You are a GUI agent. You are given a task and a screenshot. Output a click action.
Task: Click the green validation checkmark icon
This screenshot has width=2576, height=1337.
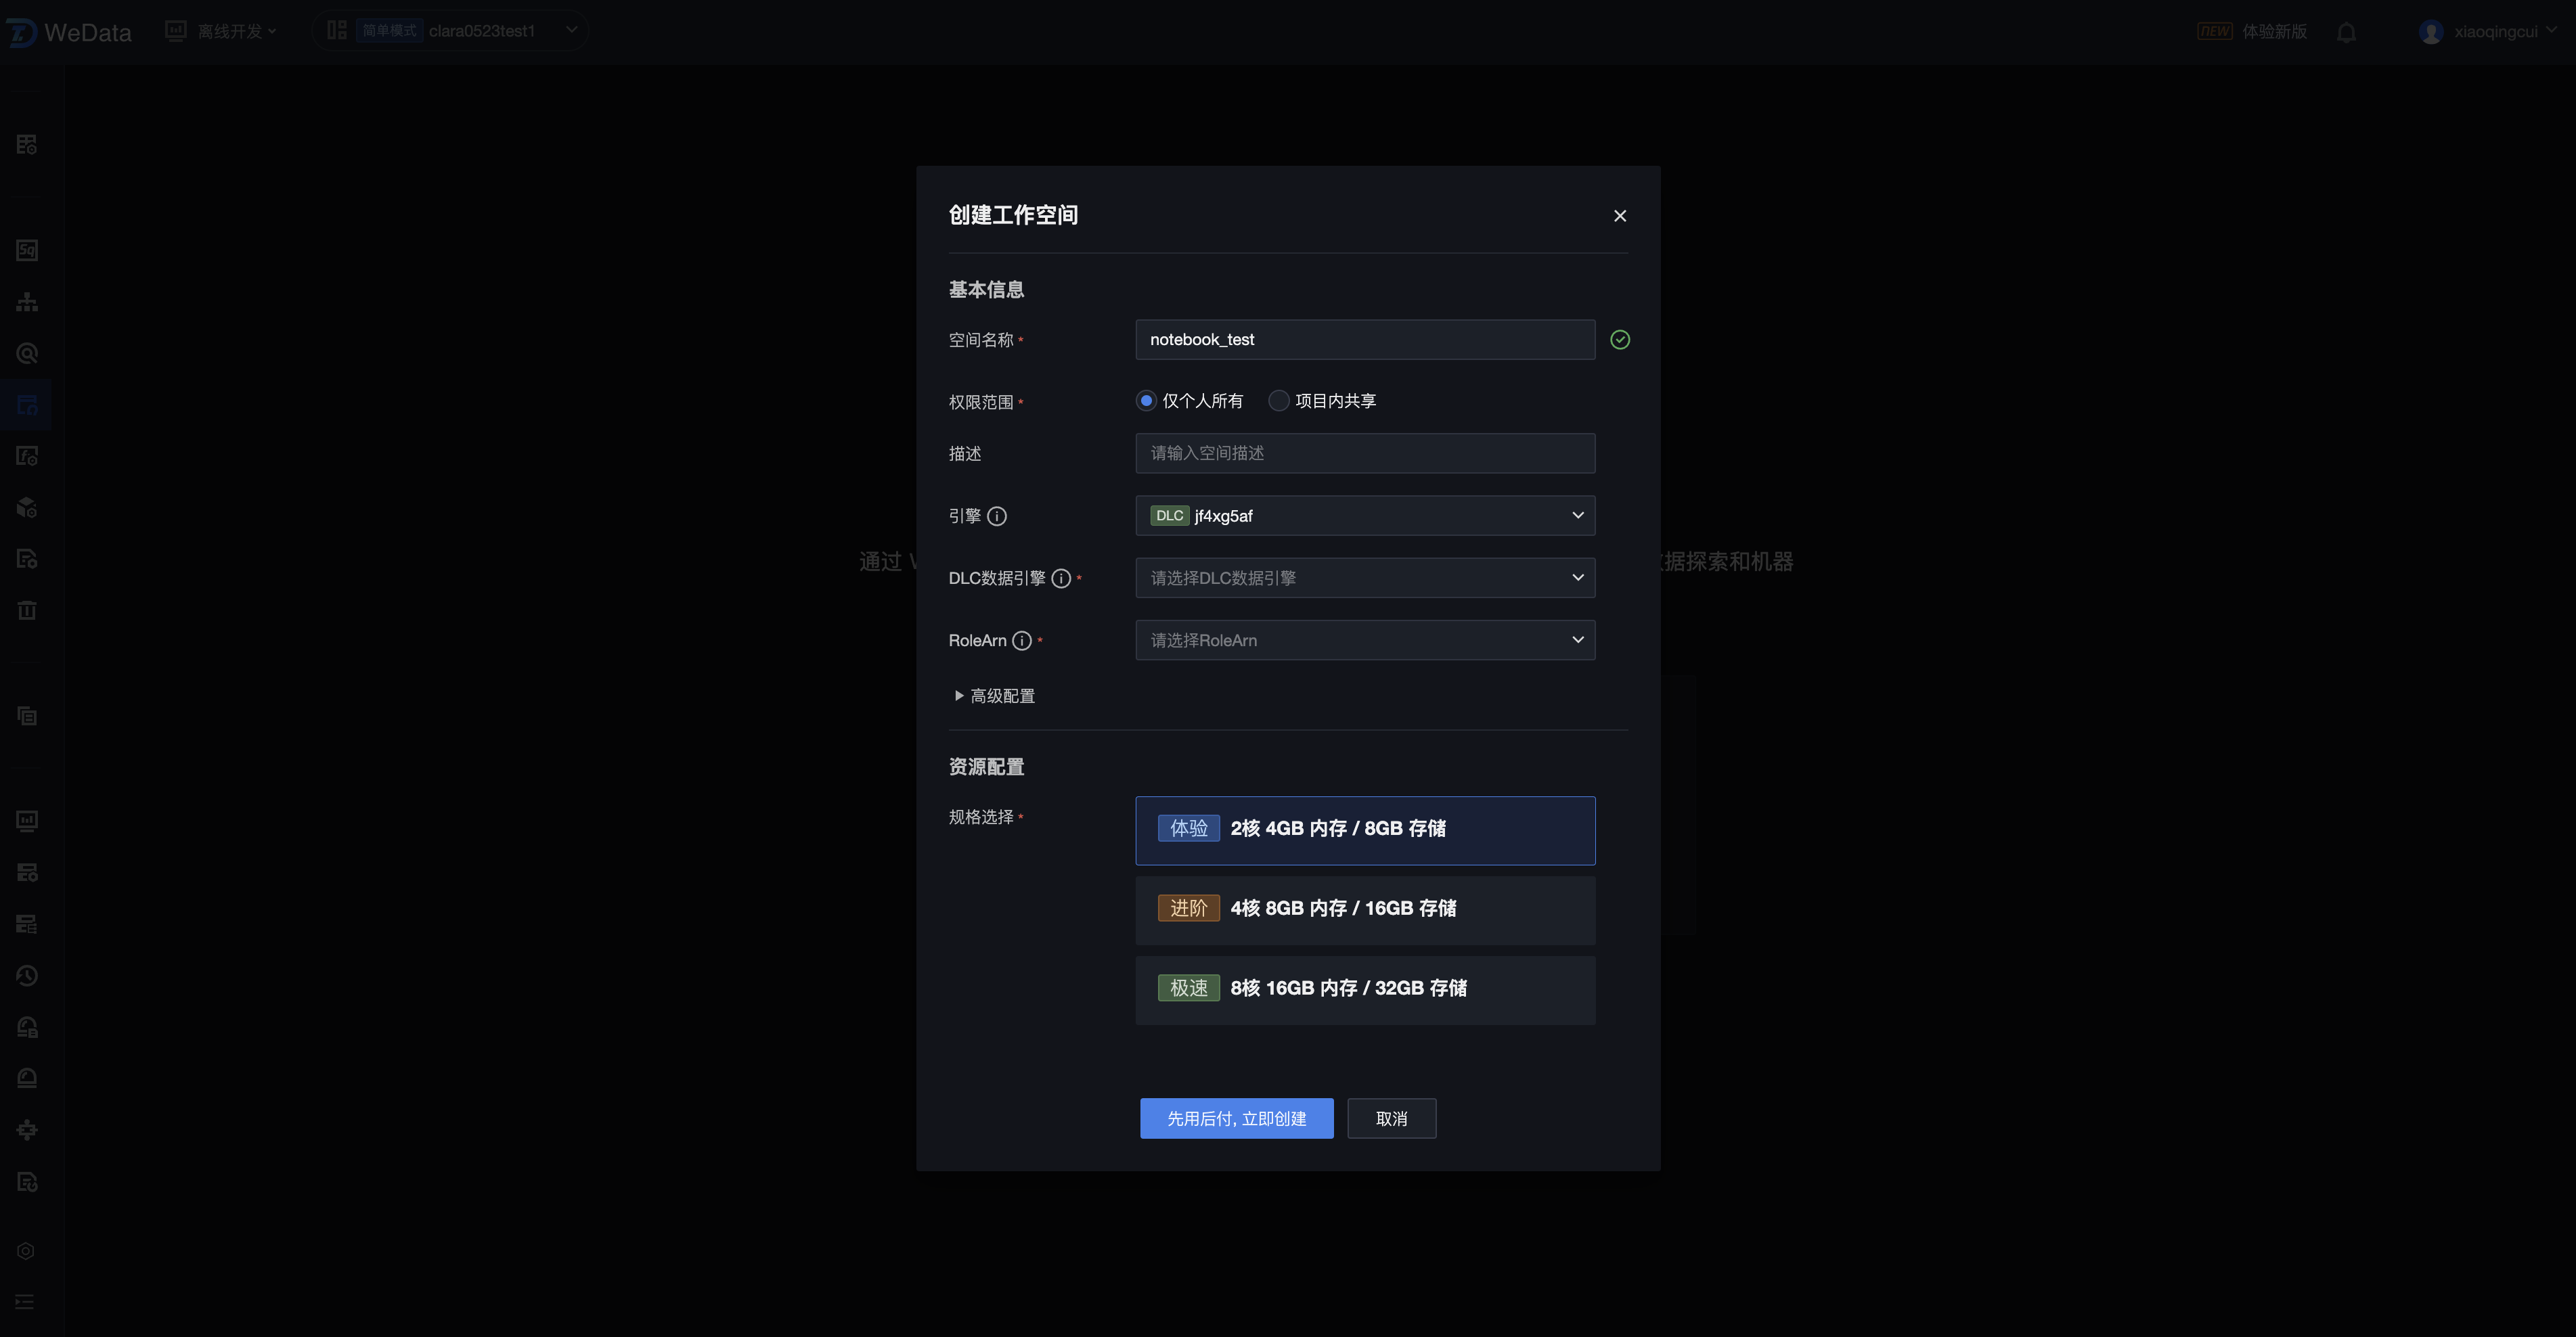pyautogui.click(x=1620, y=340)
